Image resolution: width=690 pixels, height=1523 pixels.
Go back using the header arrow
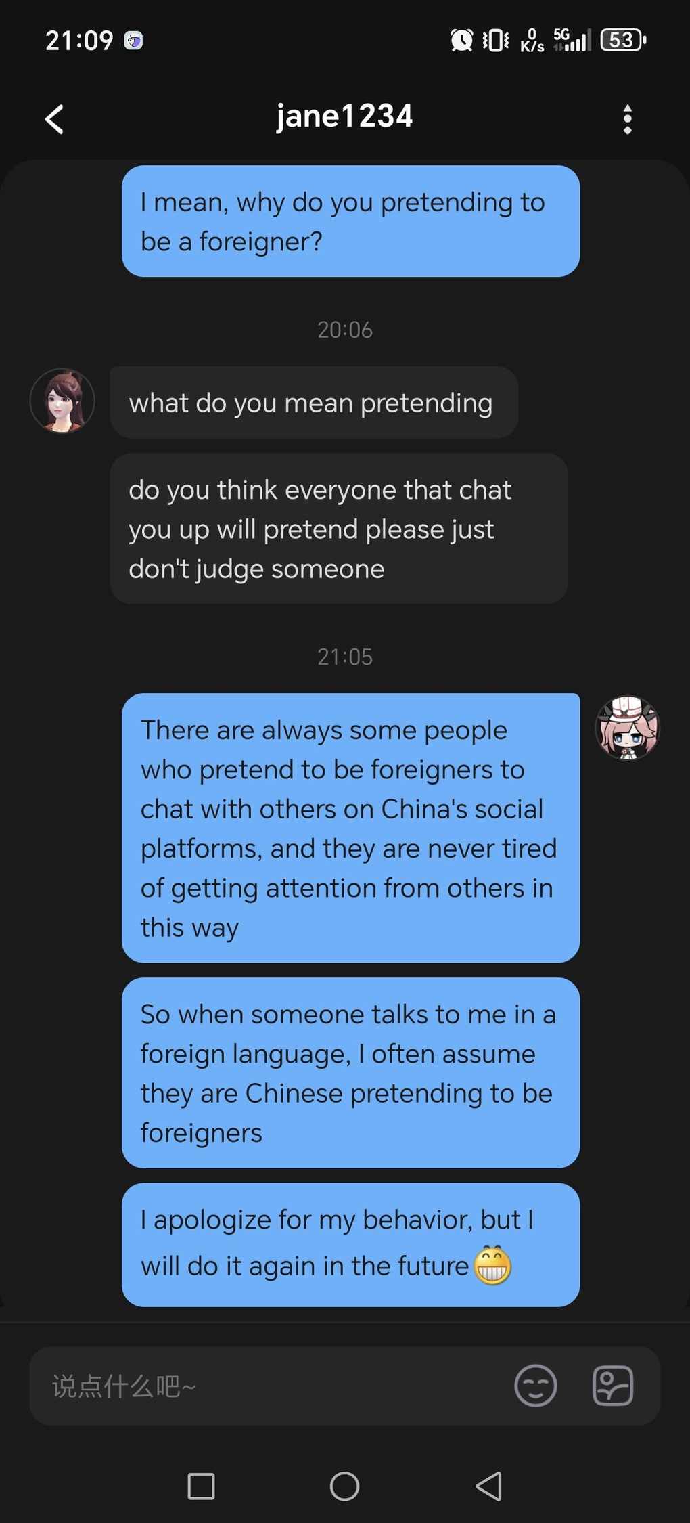pos(54,119)
